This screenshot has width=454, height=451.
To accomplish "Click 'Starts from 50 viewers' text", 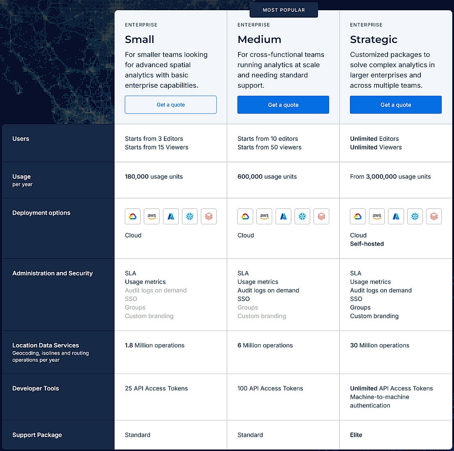I will [270, 147].
